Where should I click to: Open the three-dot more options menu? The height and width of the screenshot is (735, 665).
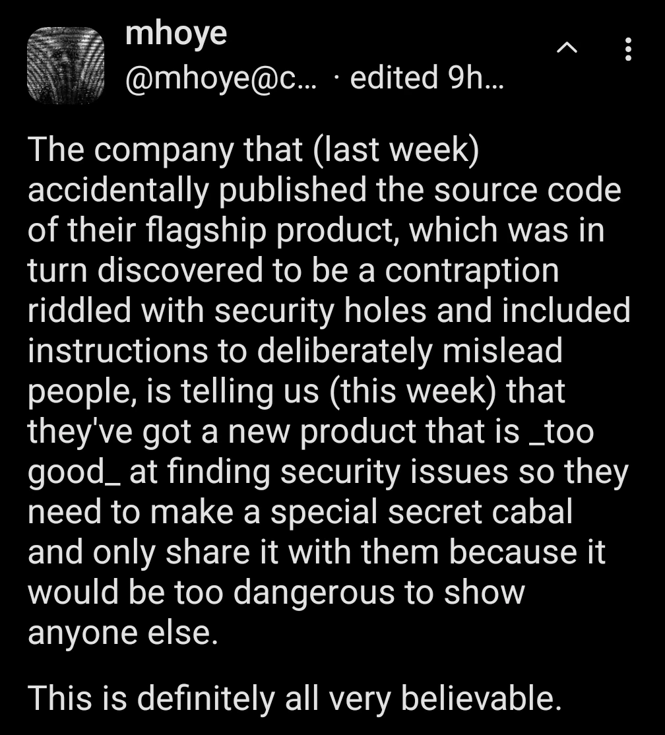coord(627,49)
